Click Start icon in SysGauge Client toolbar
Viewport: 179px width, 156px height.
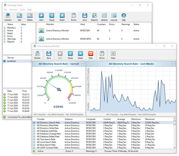41,16
